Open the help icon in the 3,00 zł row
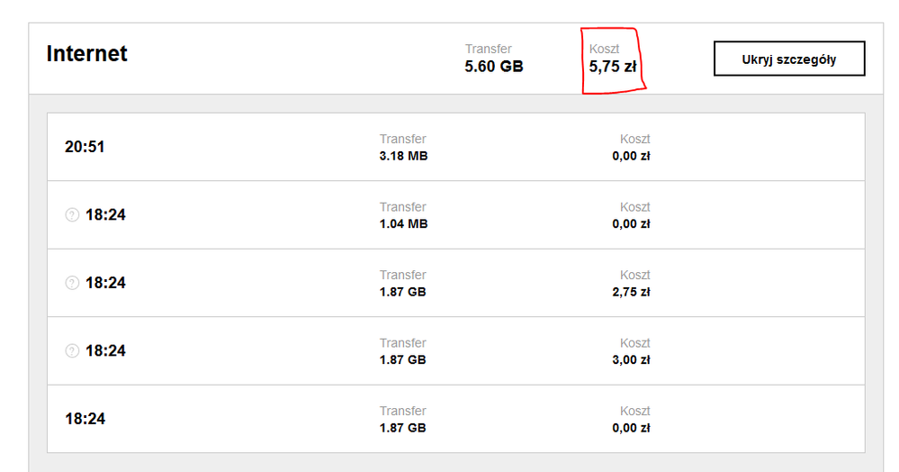This screenshot has height=472, width=899. point(72,351)
